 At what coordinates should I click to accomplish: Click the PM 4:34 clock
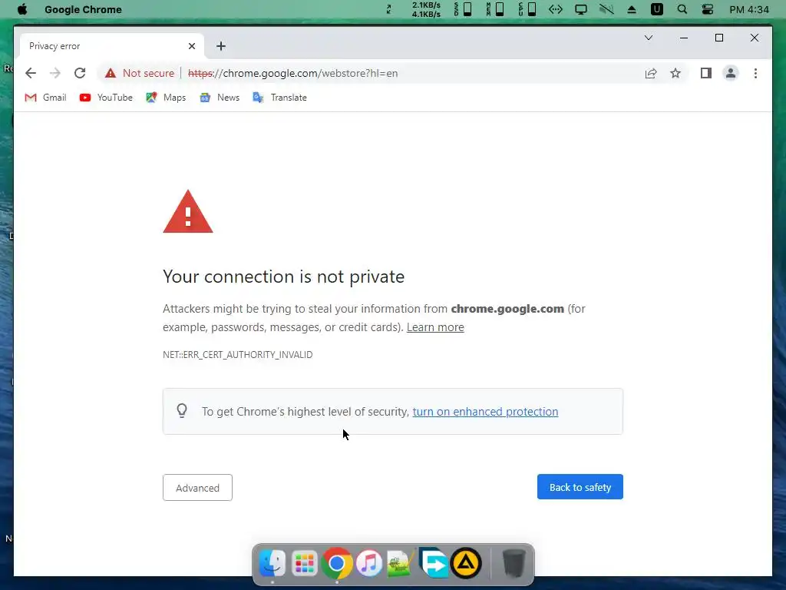[x=749, y=9]
